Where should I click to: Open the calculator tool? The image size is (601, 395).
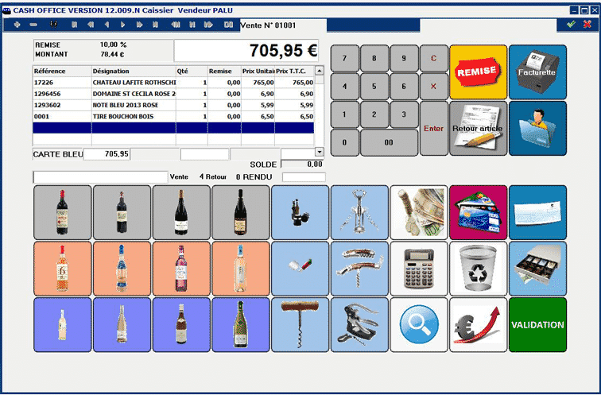[419, 268]
